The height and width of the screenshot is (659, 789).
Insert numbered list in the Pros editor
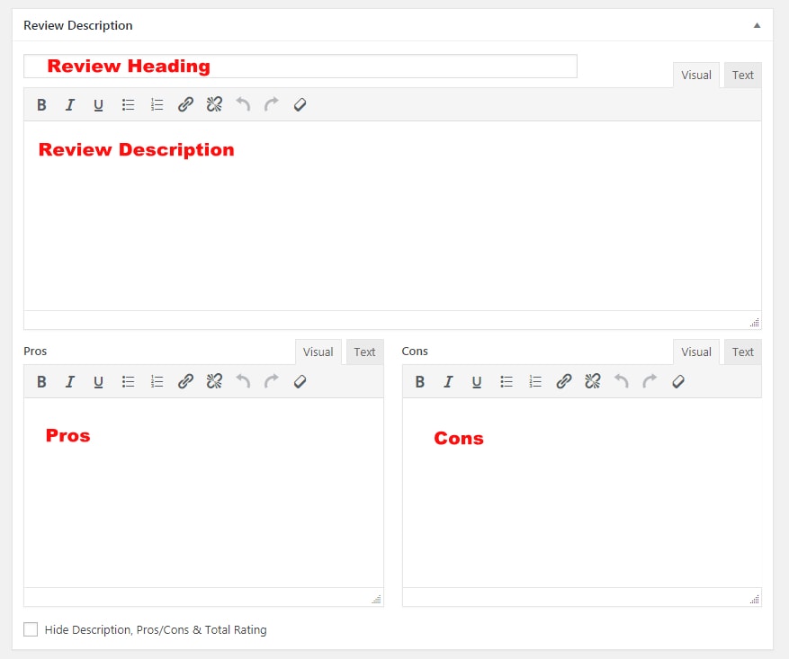click(x=157, y=381)
